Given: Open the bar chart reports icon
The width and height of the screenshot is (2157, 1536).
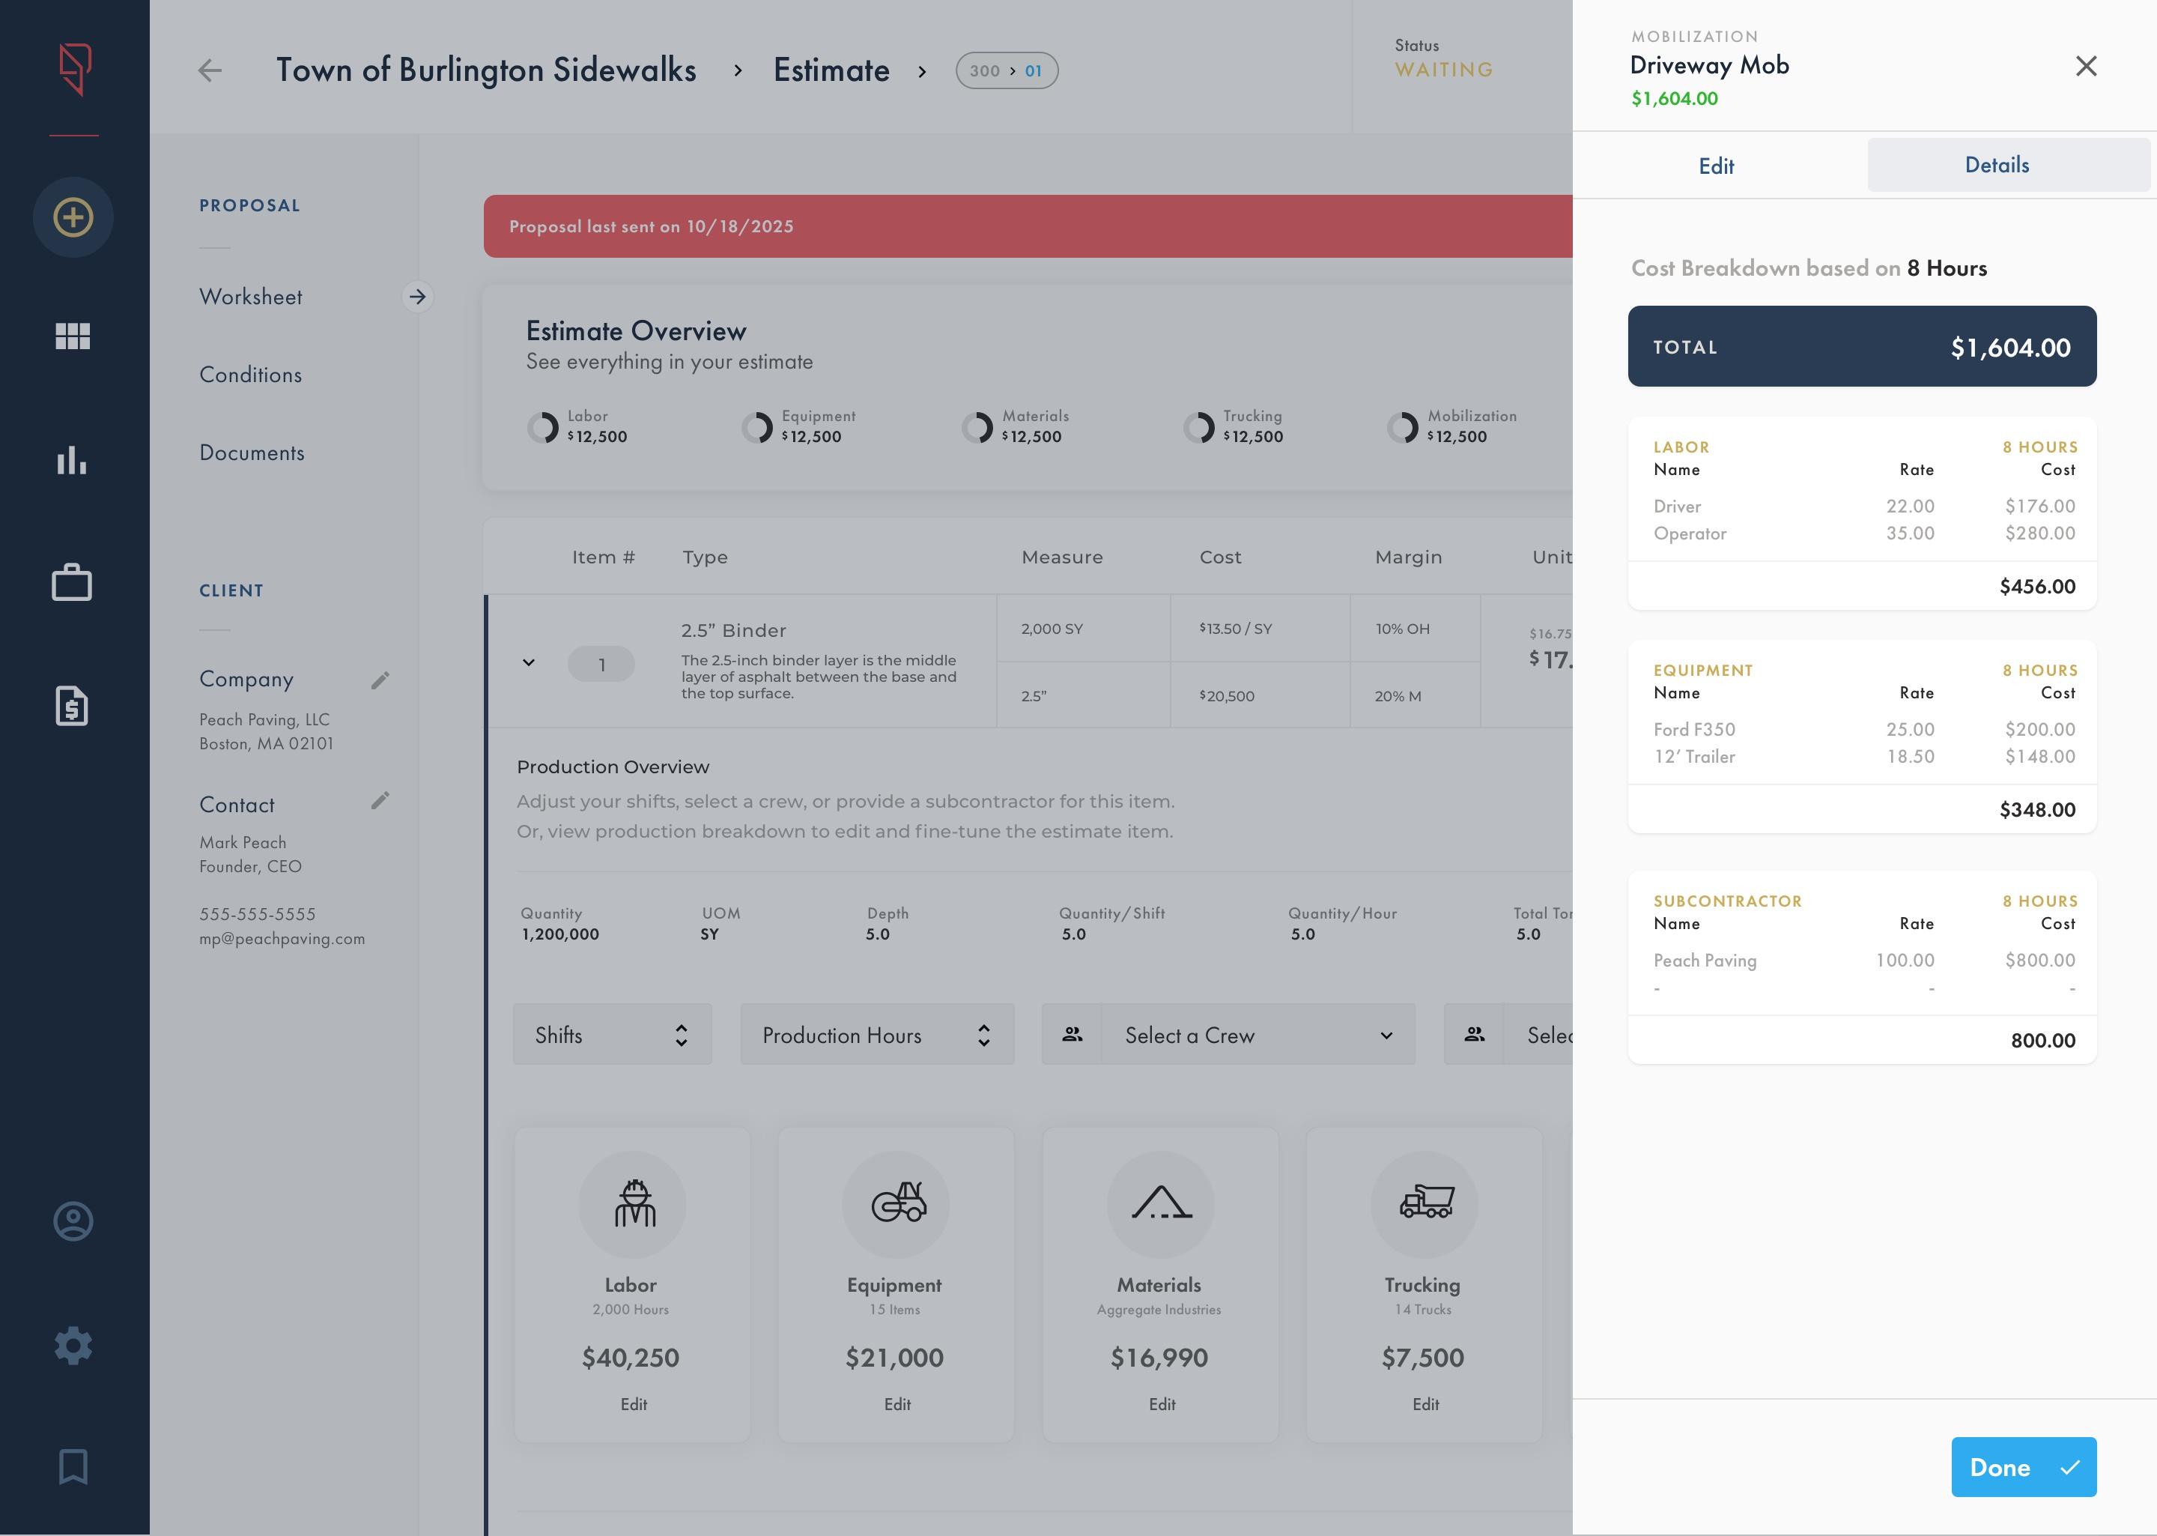Looking at the screenshot, I should pos(73,461).
